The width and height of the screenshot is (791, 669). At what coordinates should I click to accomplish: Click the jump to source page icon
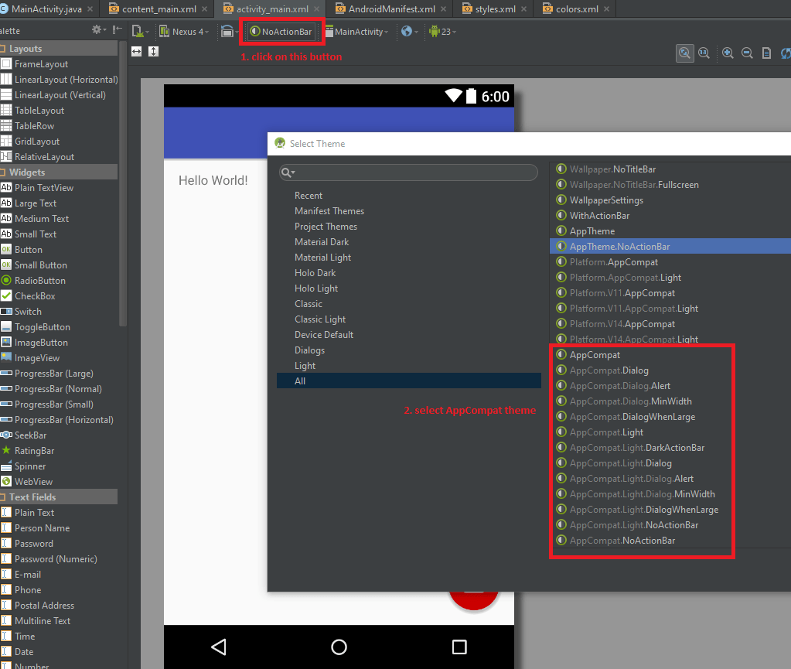pos(766,53)
